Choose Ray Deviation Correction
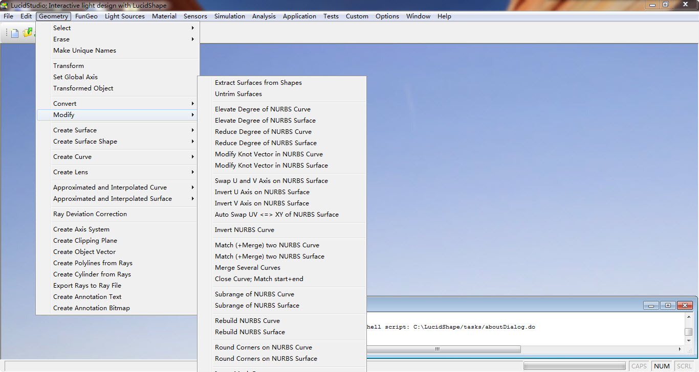Viewport: 699px width, 372px height. click(x=117, y=214)
